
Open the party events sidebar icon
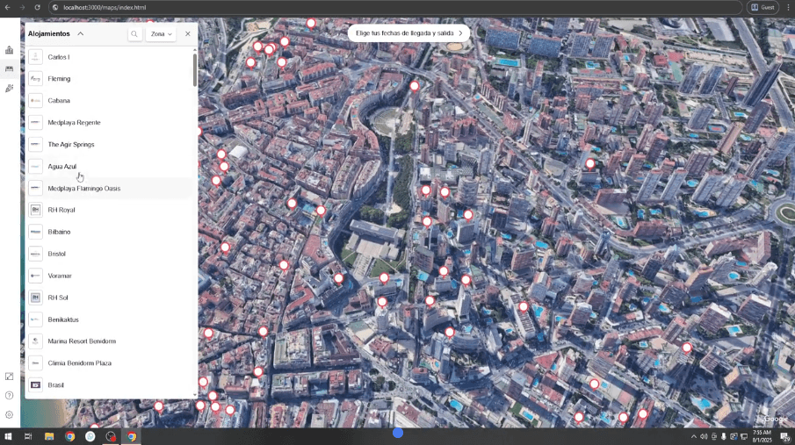click(9, 89)
